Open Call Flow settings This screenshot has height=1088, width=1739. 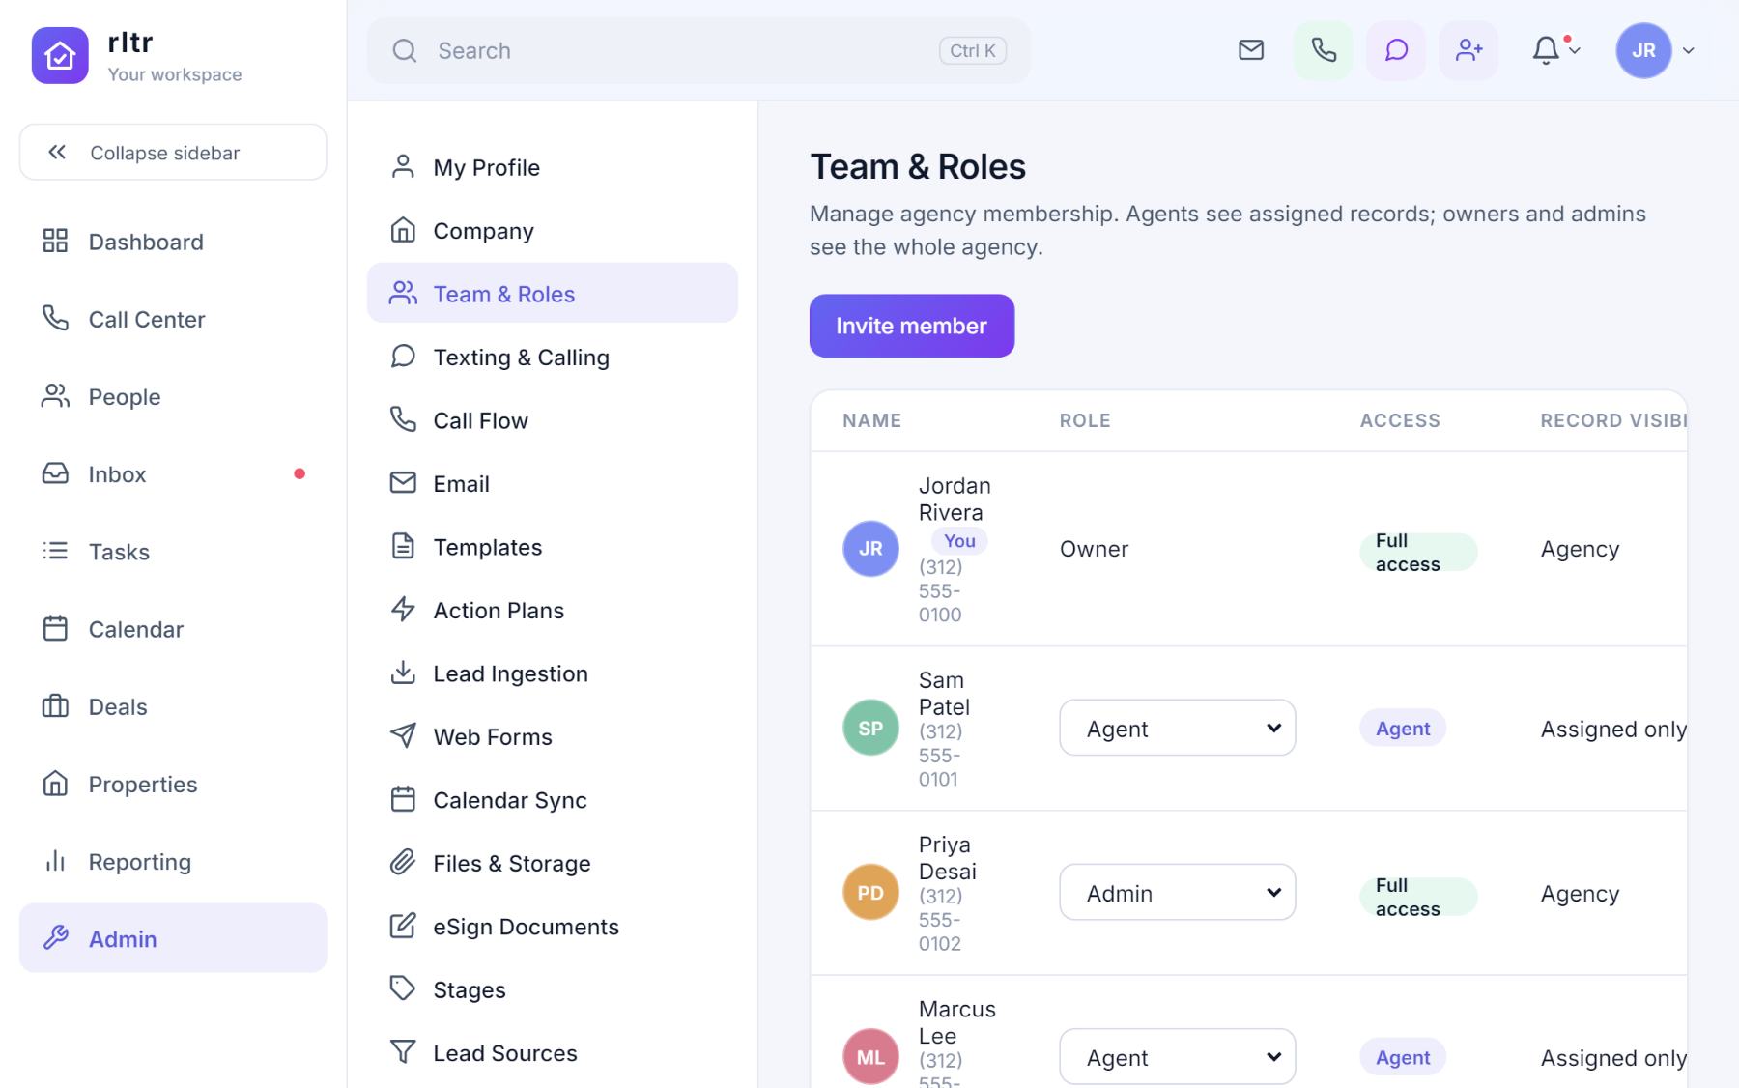point(553,420)
